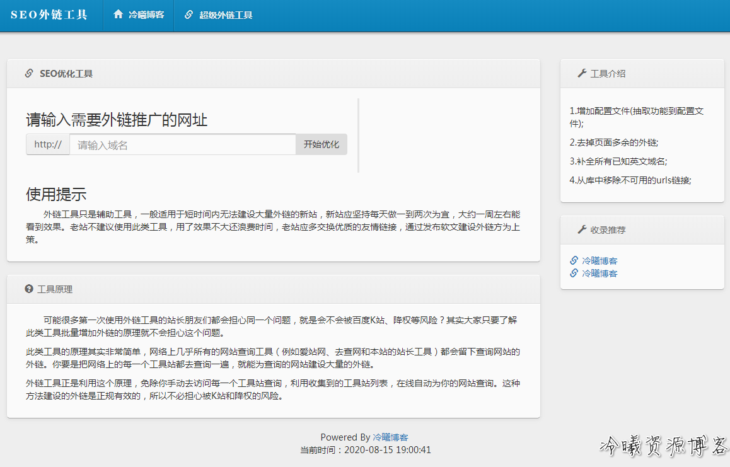Click the 请输入需要外链推广的网址 heading
This screenshot has width=730, height=467.
click(x=117, y=120)
